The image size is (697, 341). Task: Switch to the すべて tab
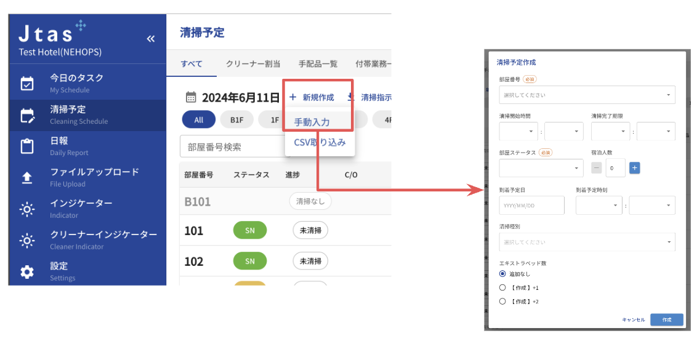point(191,63)
